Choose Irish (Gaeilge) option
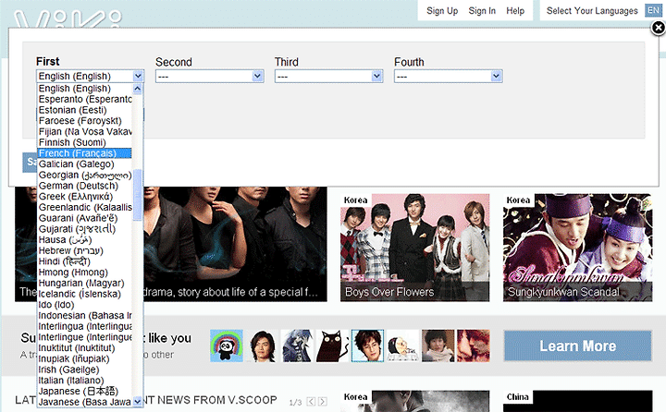The image size is (666, 412). coord(85,370)
